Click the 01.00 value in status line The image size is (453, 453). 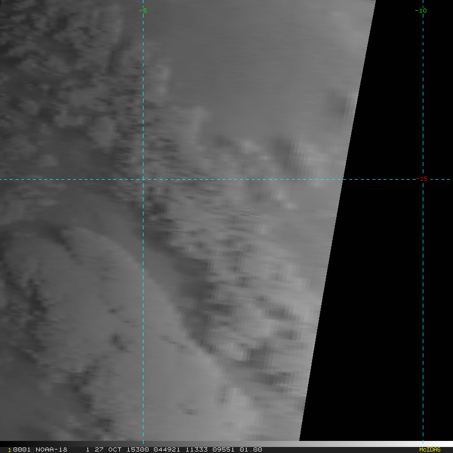pos(250,449)
